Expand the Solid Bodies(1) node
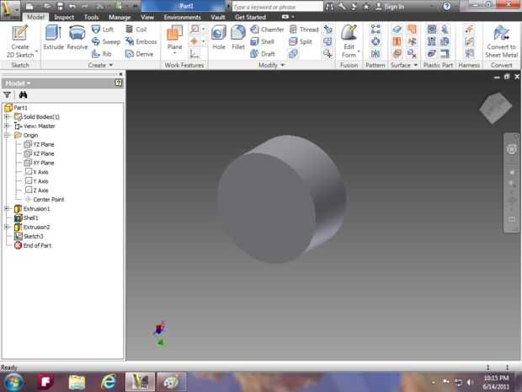The height and width of the screenshot is (392, 522). (7, 116)
